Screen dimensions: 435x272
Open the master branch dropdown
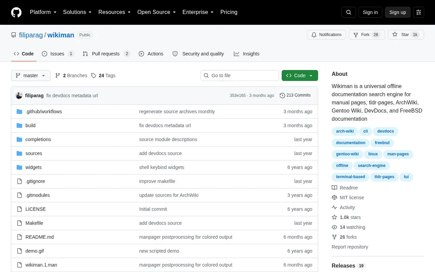(x=31, y=75)
